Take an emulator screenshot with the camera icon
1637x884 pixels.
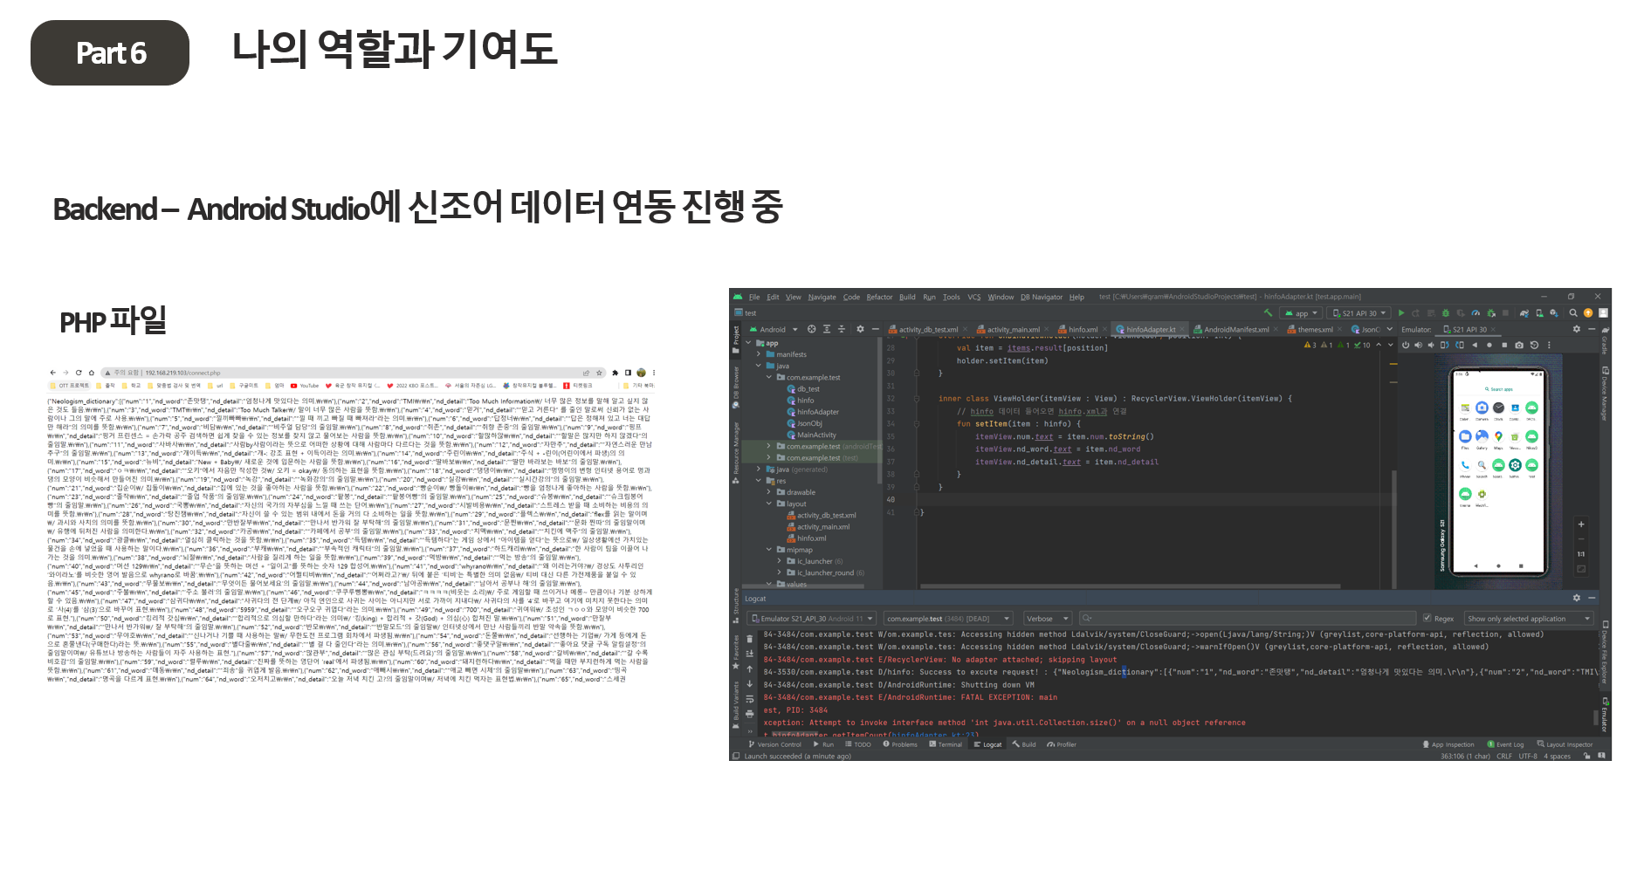coord(1519,346)
